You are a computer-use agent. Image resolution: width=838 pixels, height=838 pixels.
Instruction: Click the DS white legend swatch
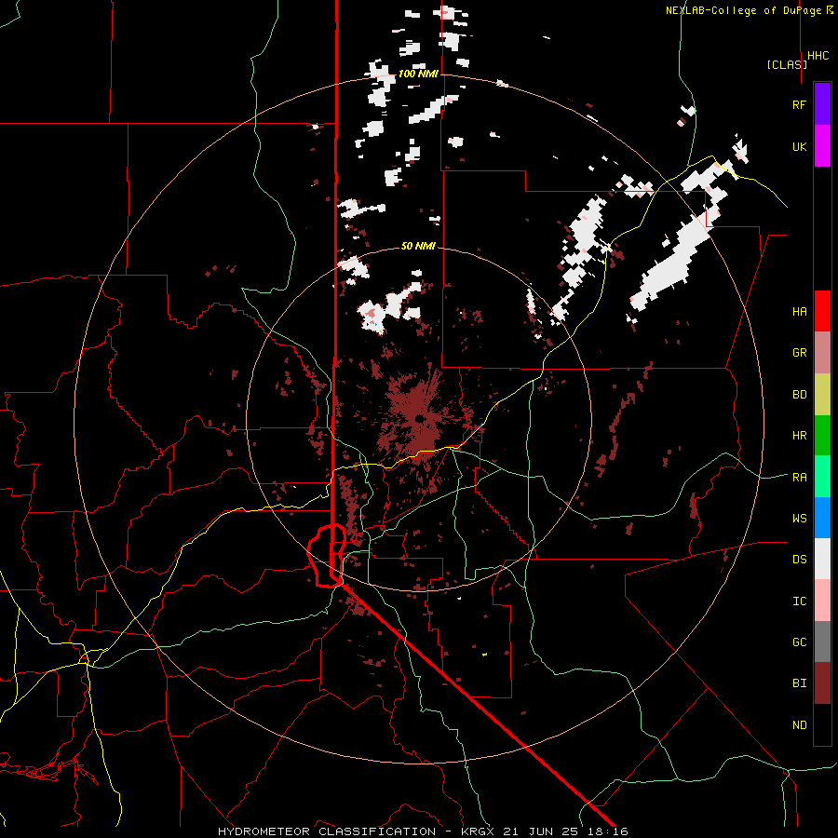pyautogui.click(x=822, y=559)
